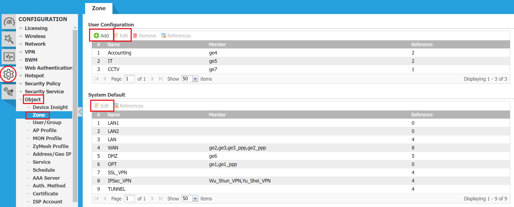514x207 pixels.
Task: Open Web Authentication page
Action: click(49, 68)
